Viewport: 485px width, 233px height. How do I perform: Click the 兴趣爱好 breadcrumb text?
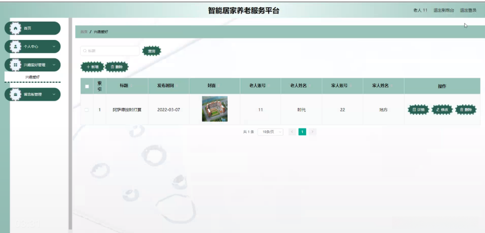click(x=101, y=32)
